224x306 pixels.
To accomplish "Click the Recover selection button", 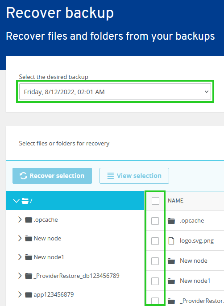I will [52, 176].
